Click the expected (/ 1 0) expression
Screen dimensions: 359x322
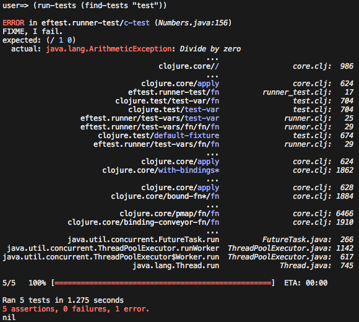tap(61, 40)
